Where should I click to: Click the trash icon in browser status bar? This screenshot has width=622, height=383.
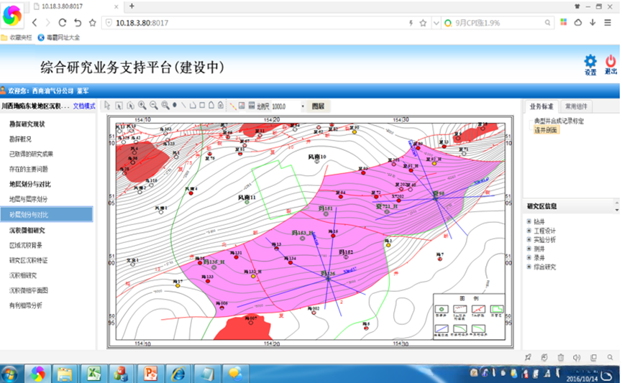[560, 357]
